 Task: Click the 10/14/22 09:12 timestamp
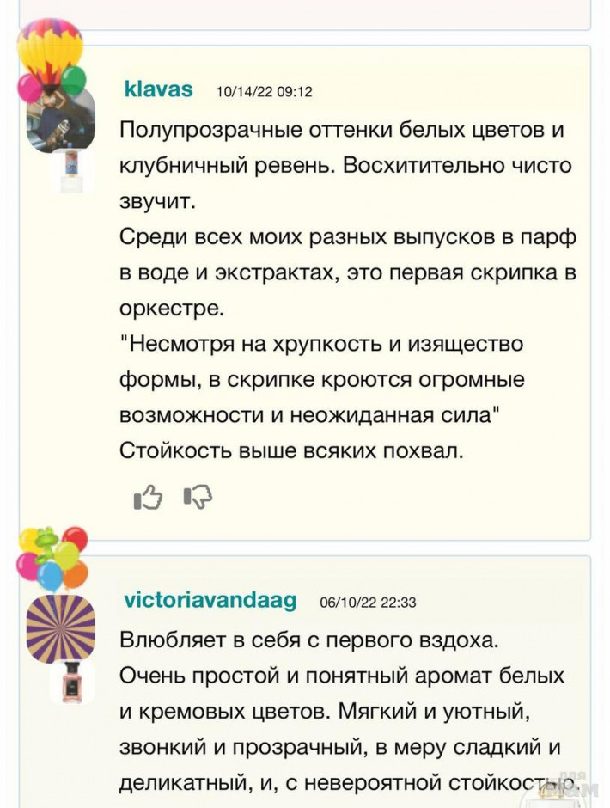point(265,92)
